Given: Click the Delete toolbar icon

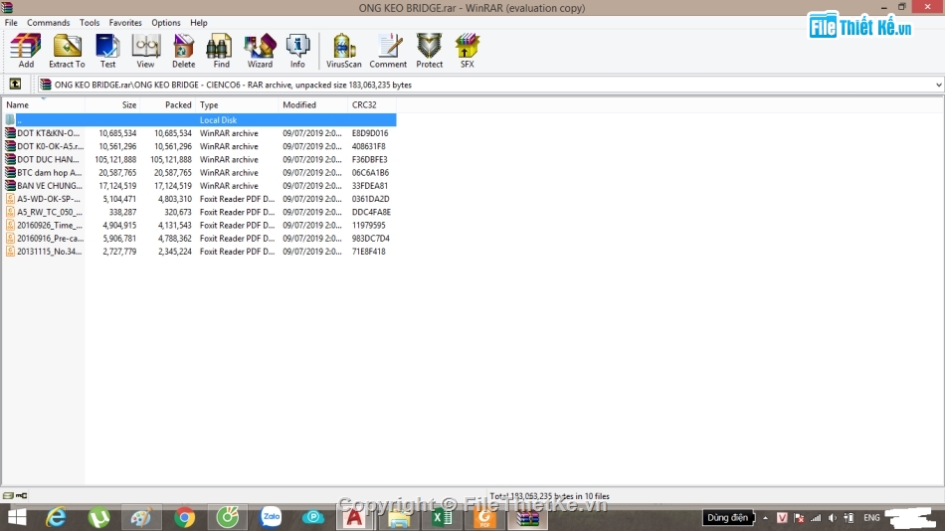Looking at the screenshot, I should click(183, 51).
